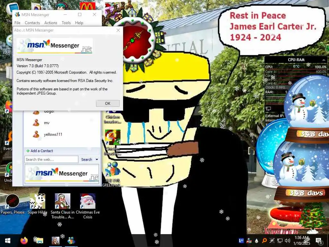
Task: Select the lower Chicken Invaders desktop icon
Action: point(113,142)
